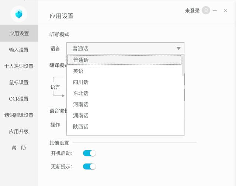Click the user avatar icon
The width and height of the screenshot is (236, 186).
point(206,10)
